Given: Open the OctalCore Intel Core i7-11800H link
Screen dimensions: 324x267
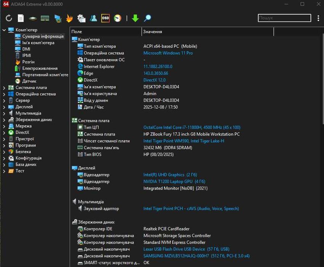Looking at the screenshot, I should pos(192,127).
